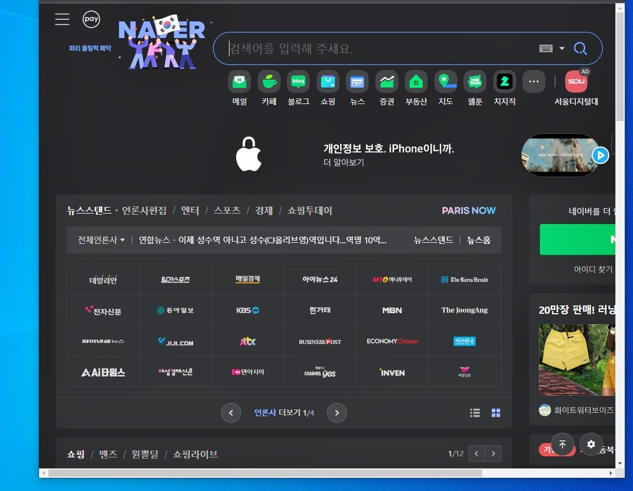Switch newsstand to grid view
The height and width of the screenshot is (491, 633).
[x=496, y=413]
